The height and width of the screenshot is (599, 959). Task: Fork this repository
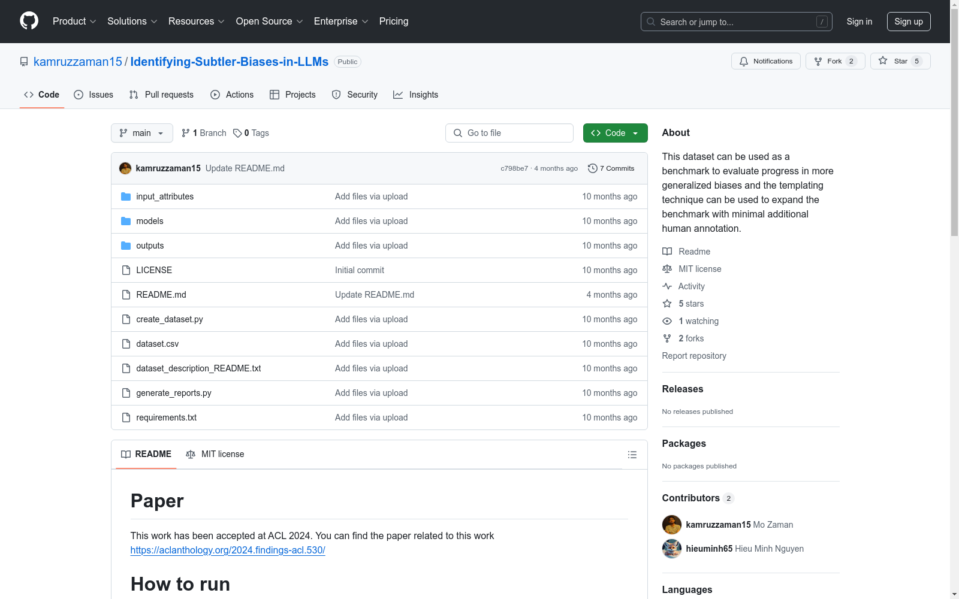[x=835, y=61]
